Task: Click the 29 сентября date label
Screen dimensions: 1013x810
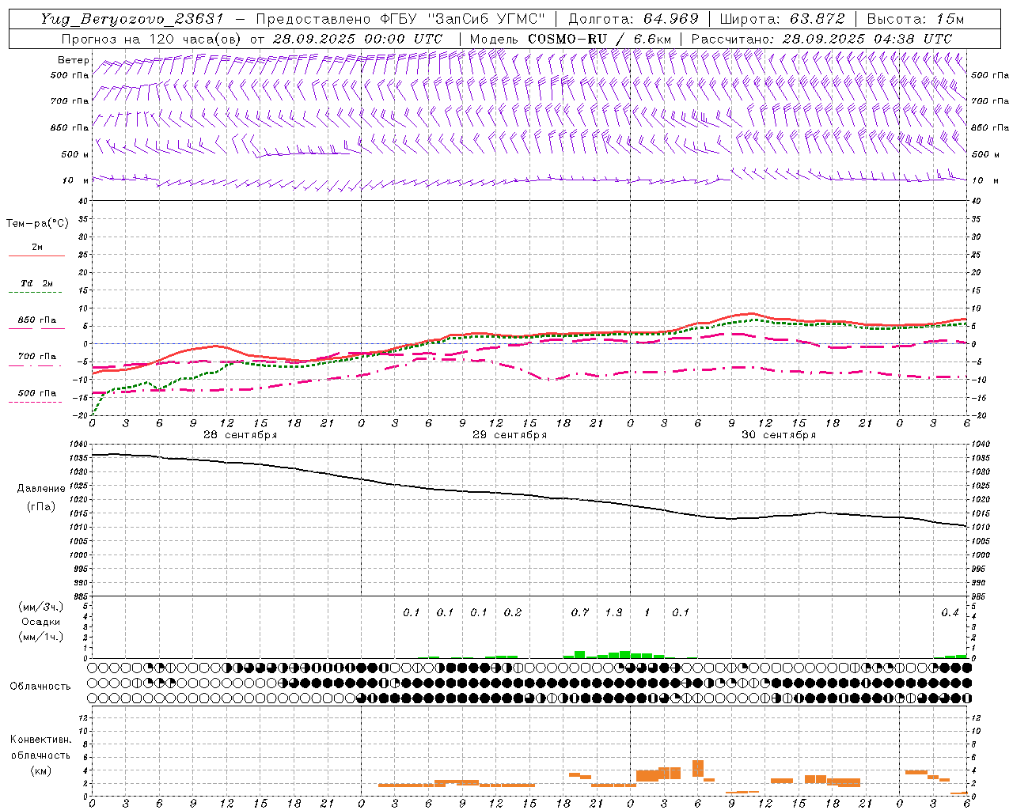Action: coord(510,435)
